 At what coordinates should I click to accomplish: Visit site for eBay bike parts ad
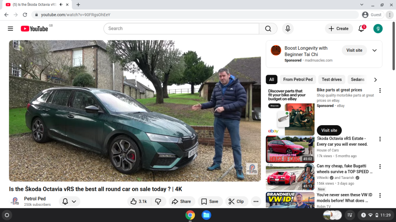(329, 130)
